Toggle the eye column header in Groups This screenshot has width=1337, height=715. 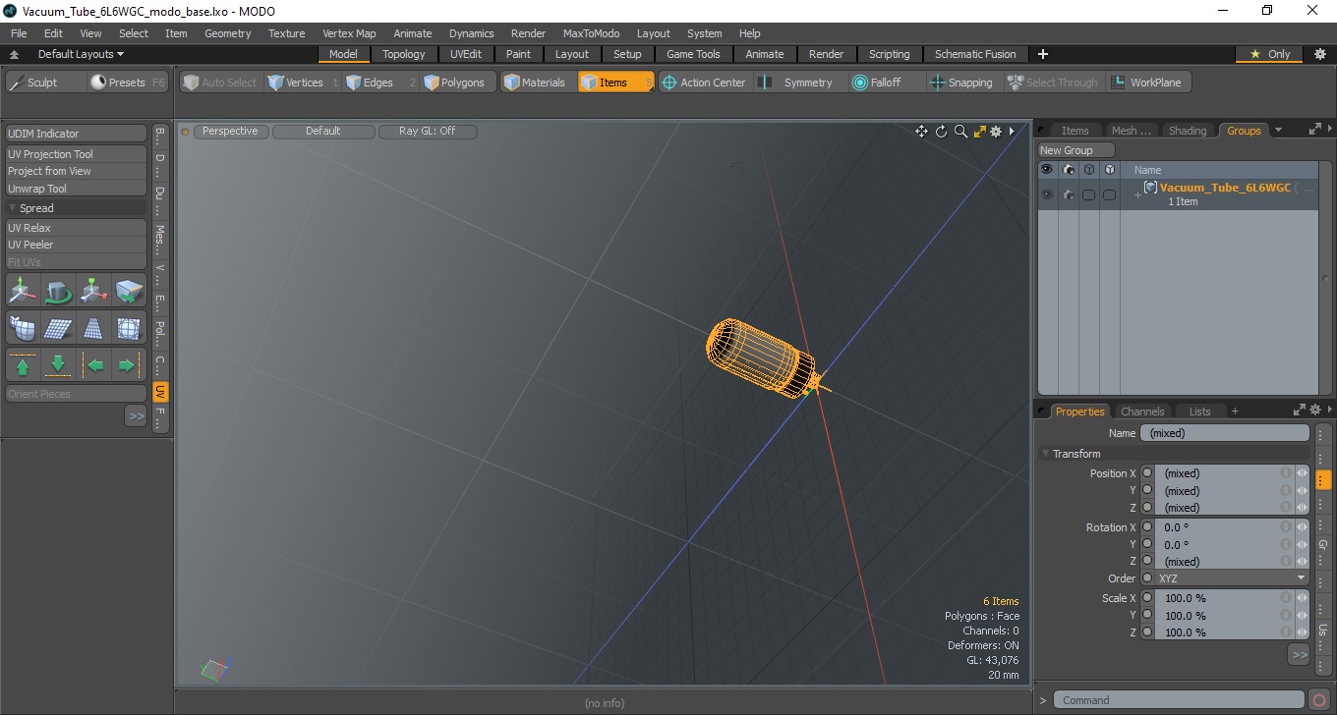click(x=1047, y=170)
